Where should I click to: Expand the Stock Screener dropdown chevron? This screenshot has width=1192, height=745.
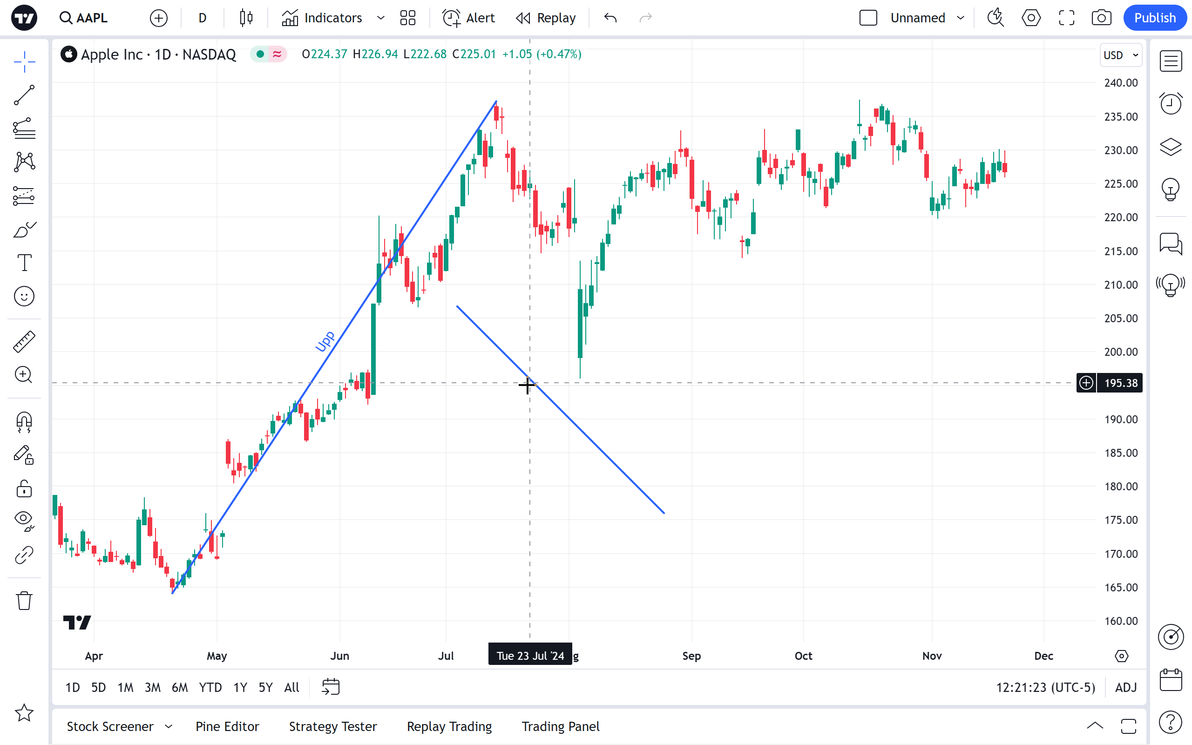[169, 726]
